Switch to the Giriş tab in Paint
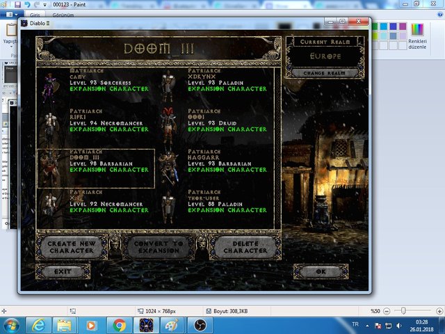This screenshot has width=445, height=334. coord(35,15)
